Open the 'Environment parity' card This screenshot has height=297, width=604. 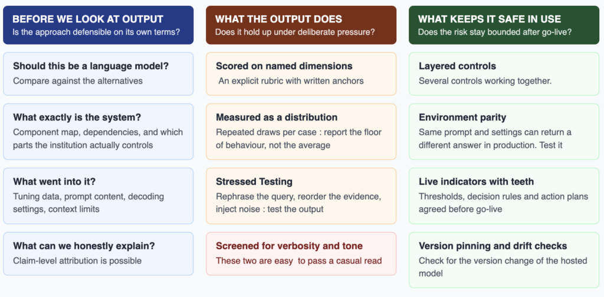(504, 131)
